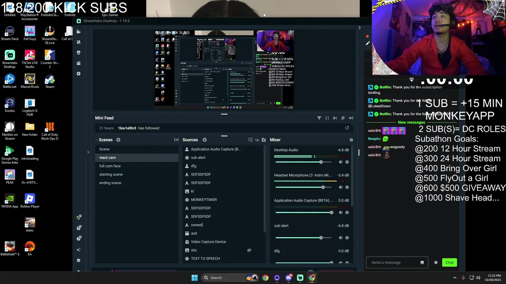Open the Windows Start menu
506x284 pixels.
194,278
